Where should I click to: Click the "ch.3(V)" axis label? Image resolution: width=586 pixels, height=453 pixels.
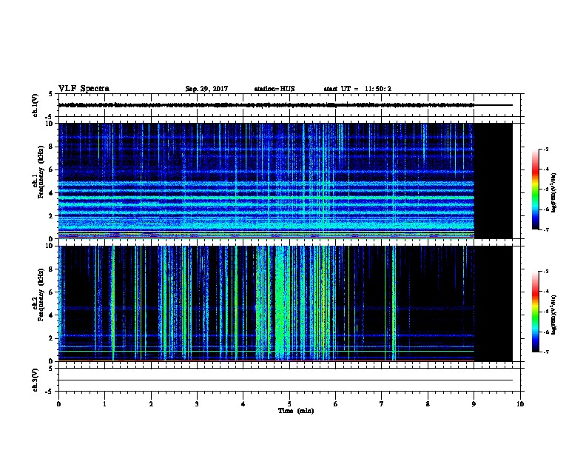(x=35, y=380)
